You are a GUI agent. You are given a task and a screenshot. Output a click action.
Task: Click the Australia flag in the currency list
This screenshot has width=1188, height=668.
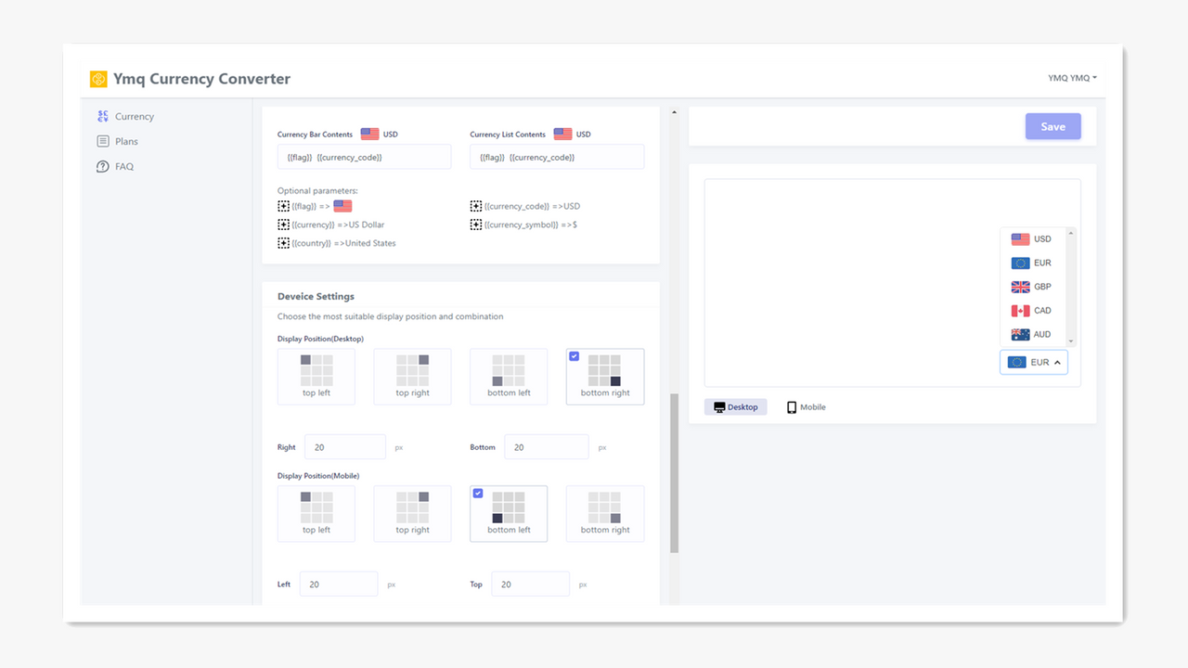(1020, 334)
